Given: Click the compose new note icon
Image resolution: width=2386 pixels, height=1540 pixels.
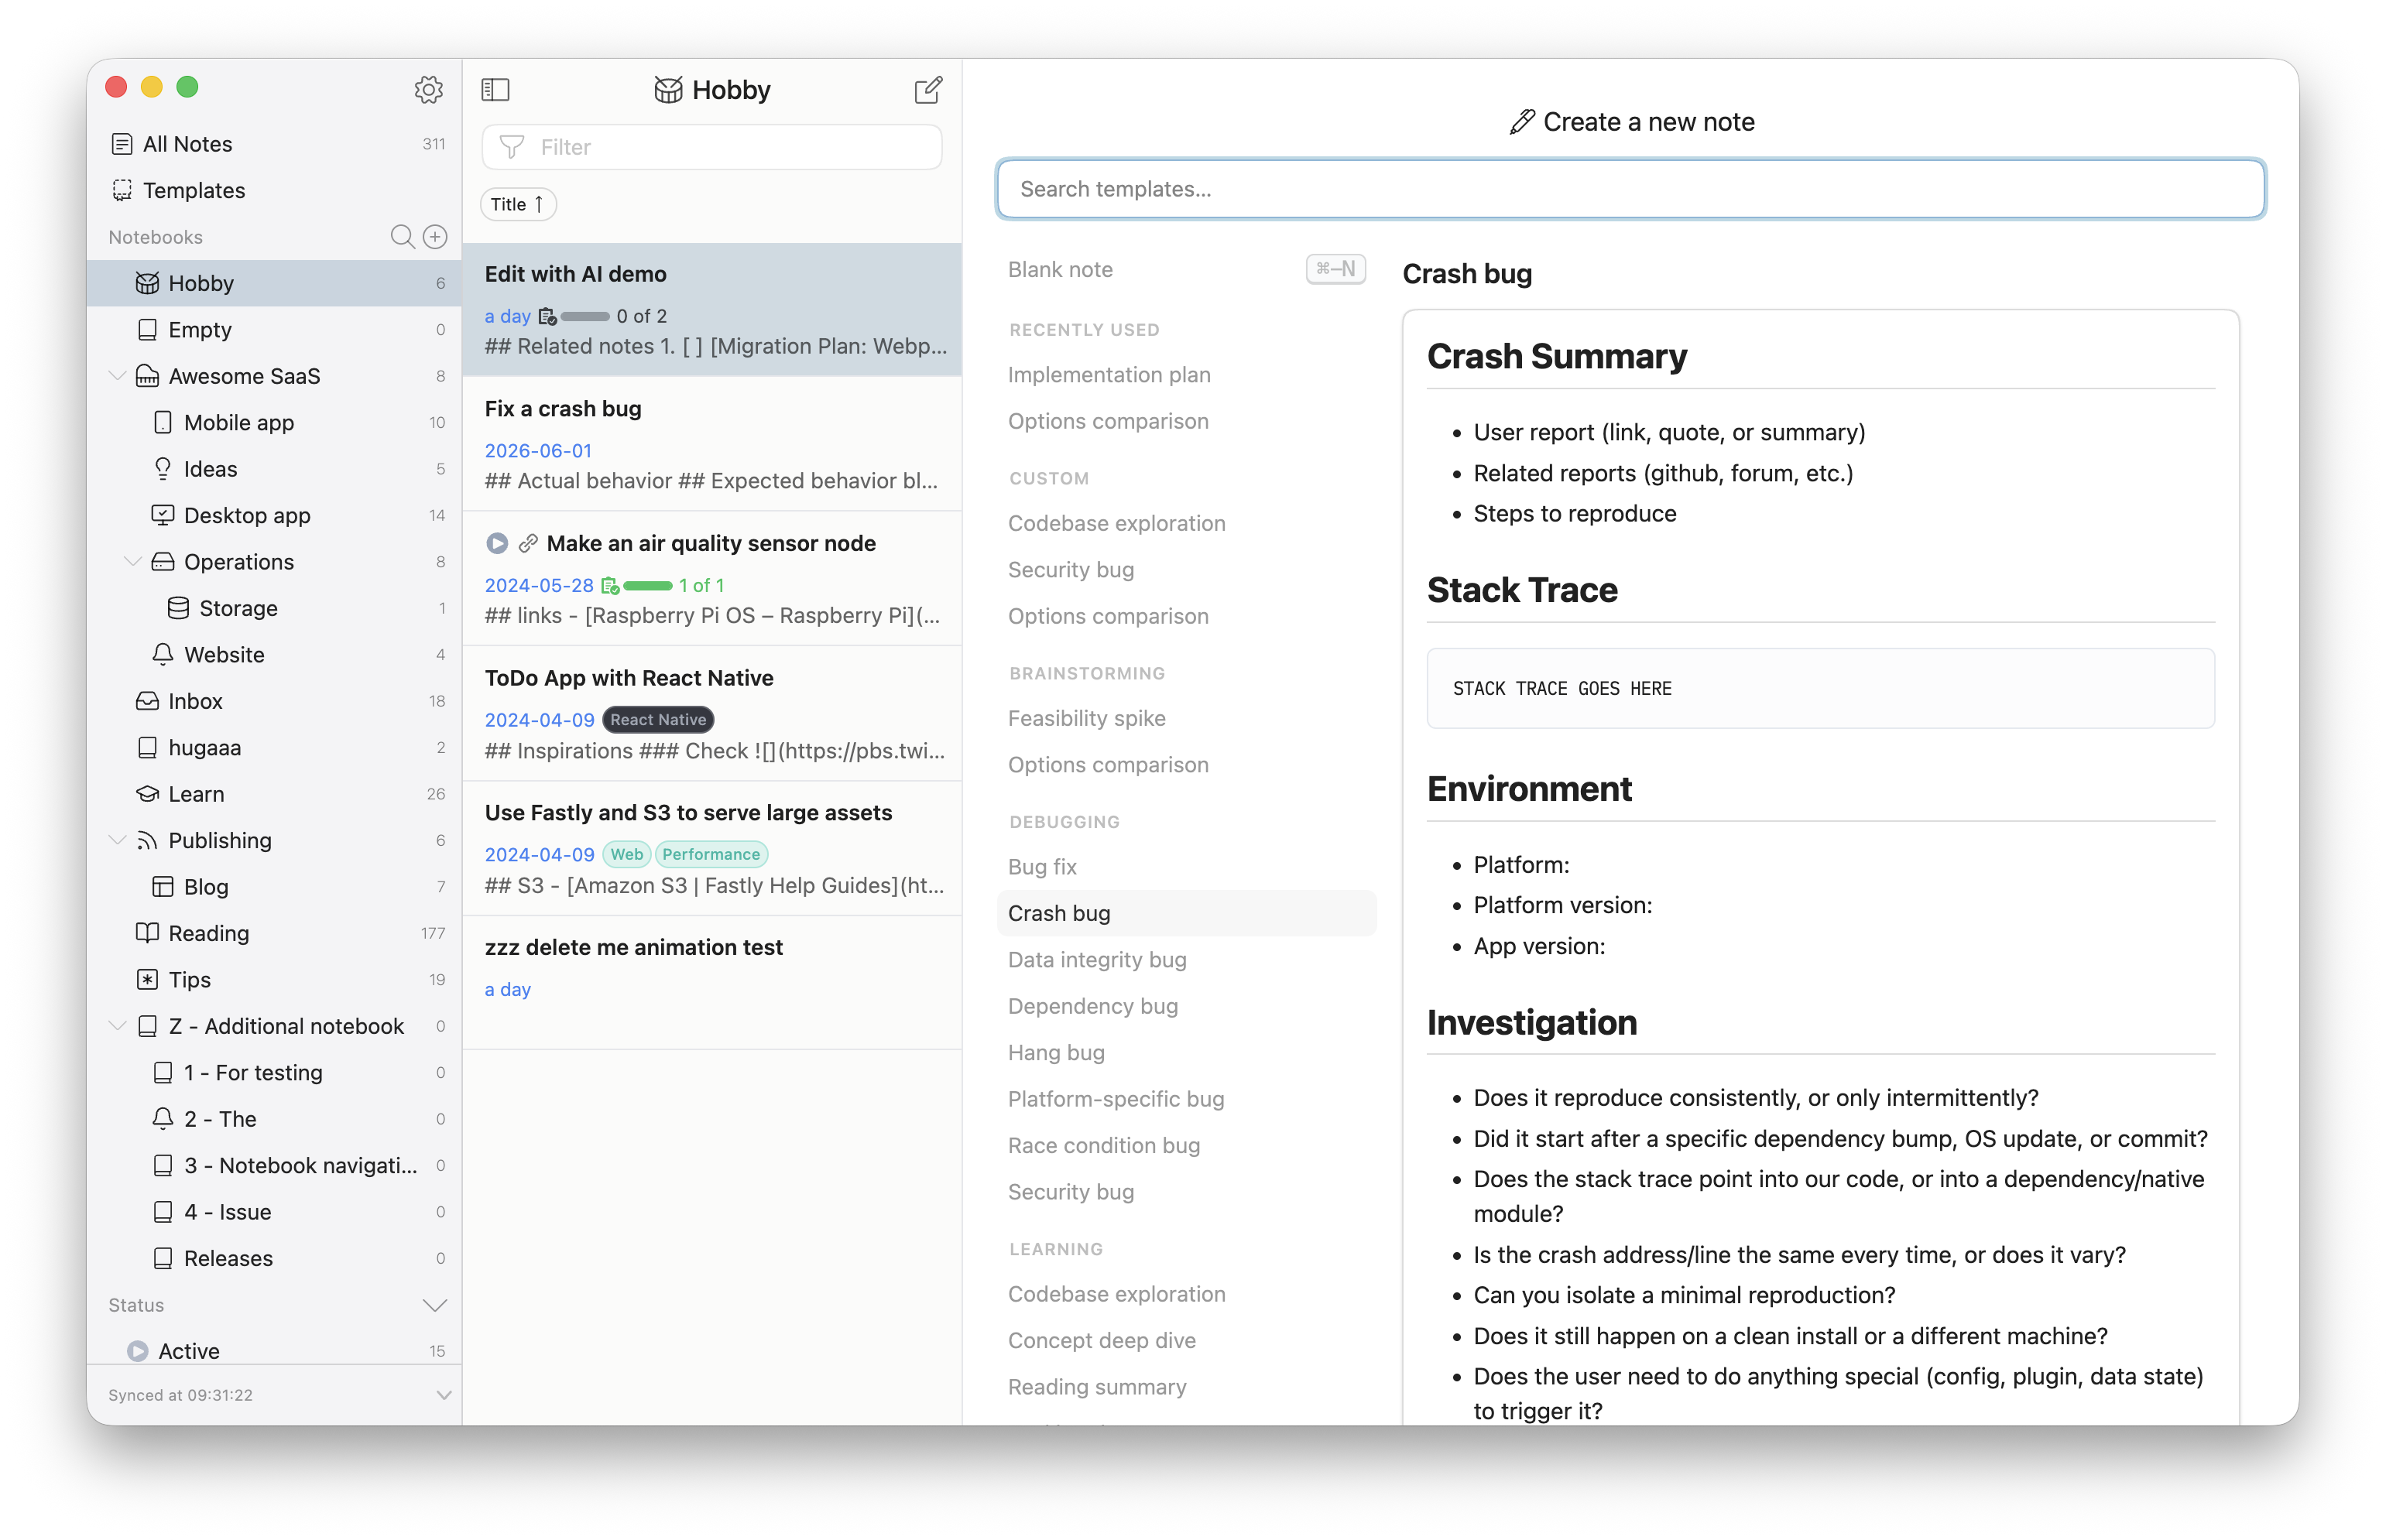Looking at the screenshot, I should pos(927,90).
